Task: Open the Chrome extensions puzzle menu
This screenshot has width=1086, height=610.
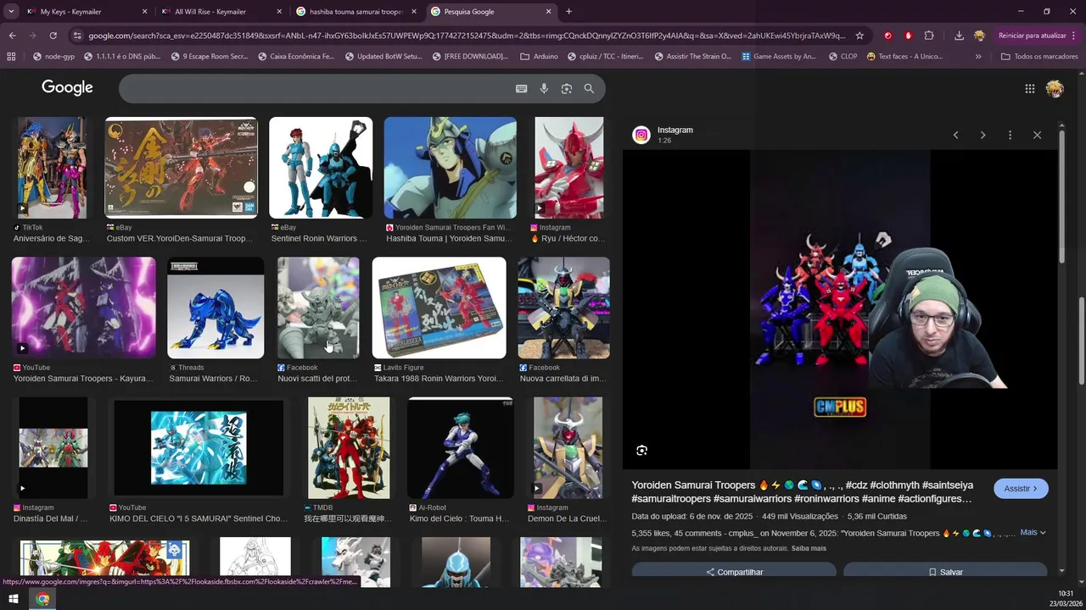Action: (929, 36)
